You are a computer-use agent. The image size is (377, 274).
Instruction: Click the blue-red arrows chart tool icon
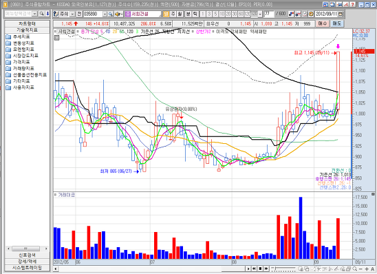coord(291,14)
